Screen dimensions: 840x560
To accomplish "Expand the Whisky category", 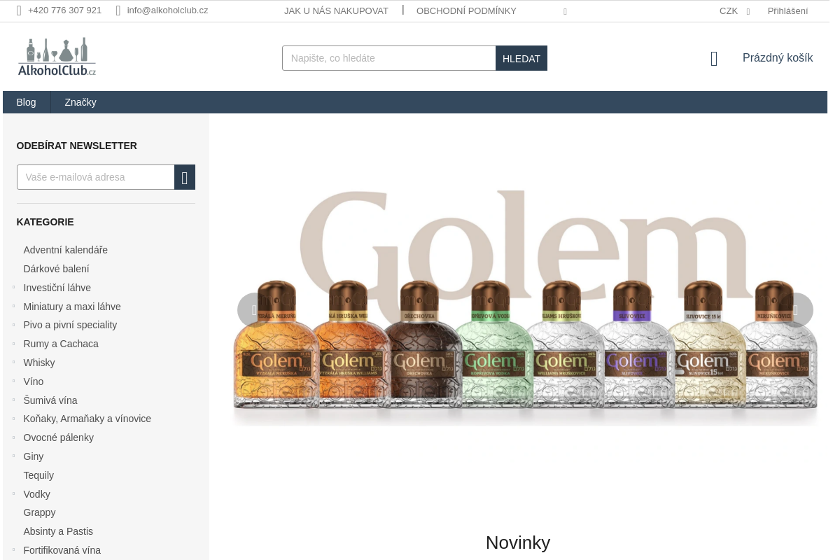I will tap(13, 363).
